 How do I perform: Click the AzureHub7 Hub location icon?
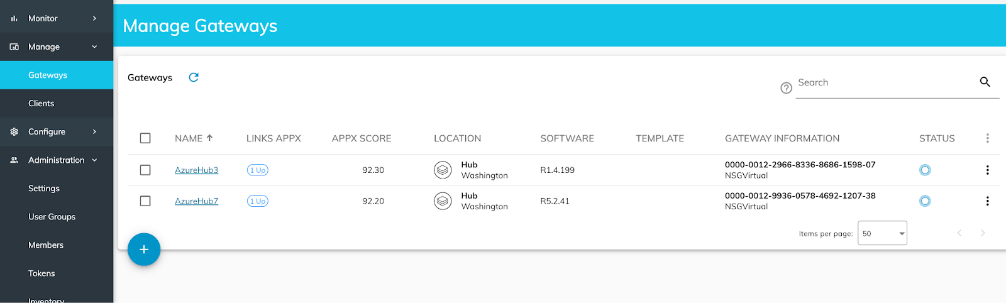point(443,201)
